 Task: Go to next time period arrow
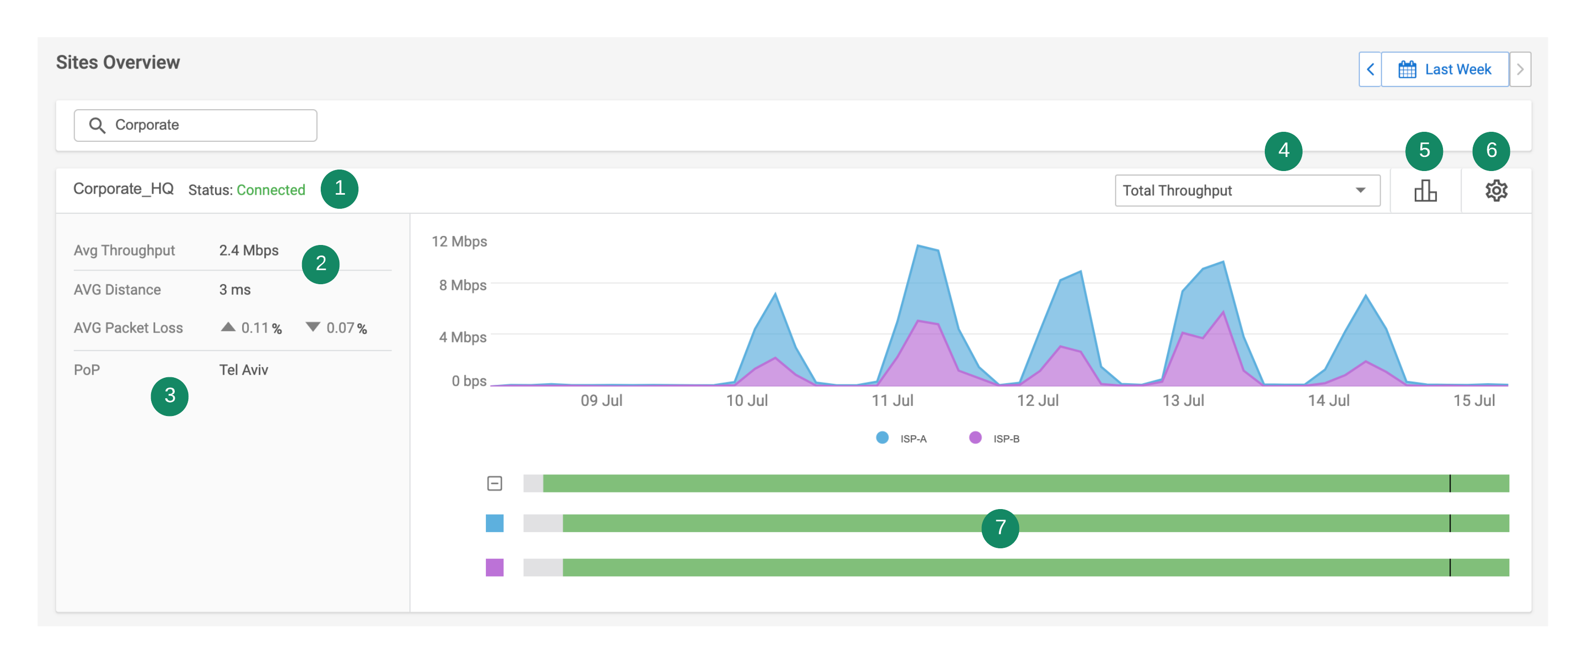pyautogui.click(x=1520, y=69)
